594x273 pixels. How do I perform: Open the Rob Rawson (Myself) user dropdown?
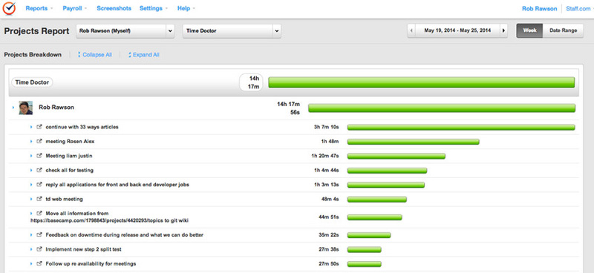[125, 31]
